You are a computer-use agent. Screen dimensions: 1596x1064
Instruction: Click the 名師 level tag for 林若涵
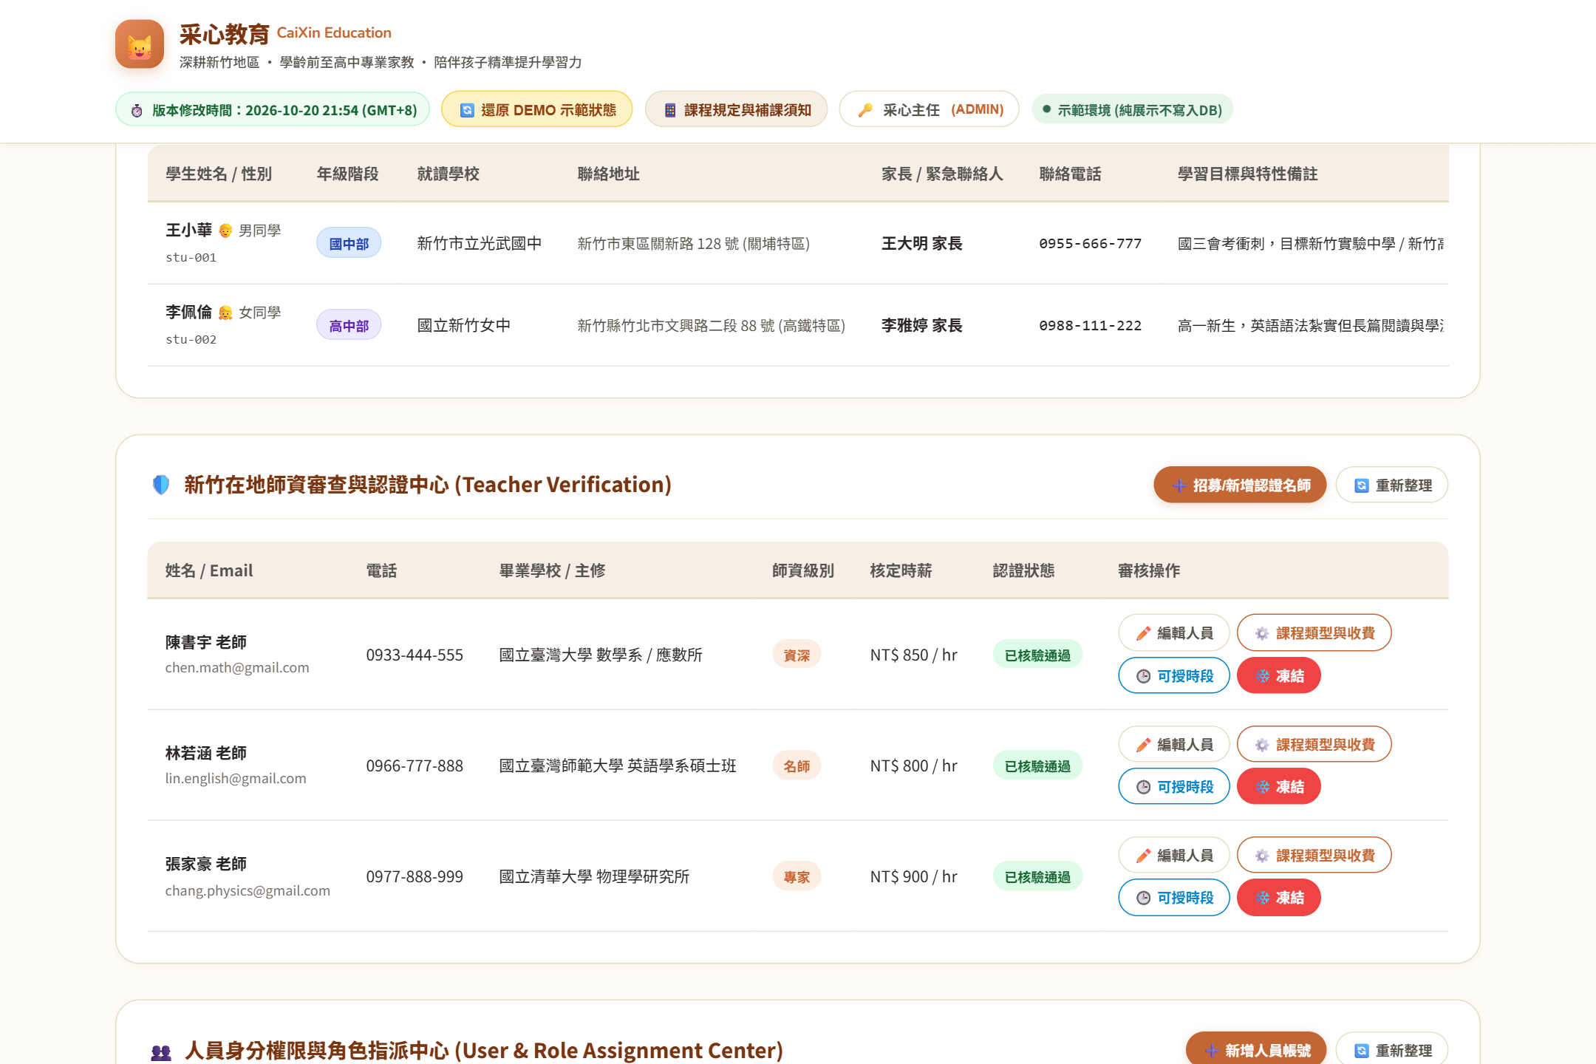[797, 765]
